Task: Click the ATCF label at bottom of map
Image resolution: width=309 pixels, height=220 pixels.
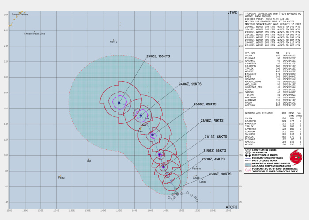Action: tap(231, 207)
